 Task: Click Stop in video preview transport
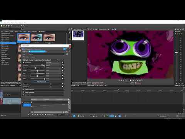click(x=131, y=80)
